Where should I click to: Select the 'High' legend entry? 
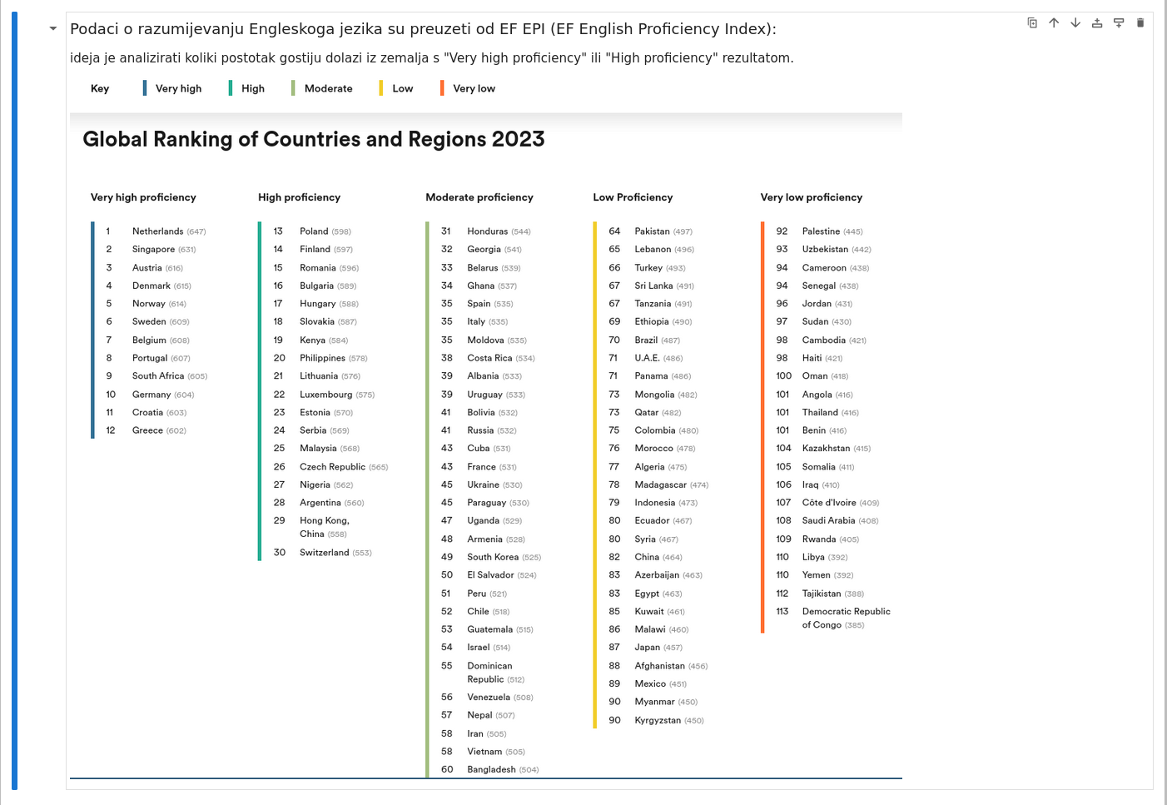(x=252, y=88)
